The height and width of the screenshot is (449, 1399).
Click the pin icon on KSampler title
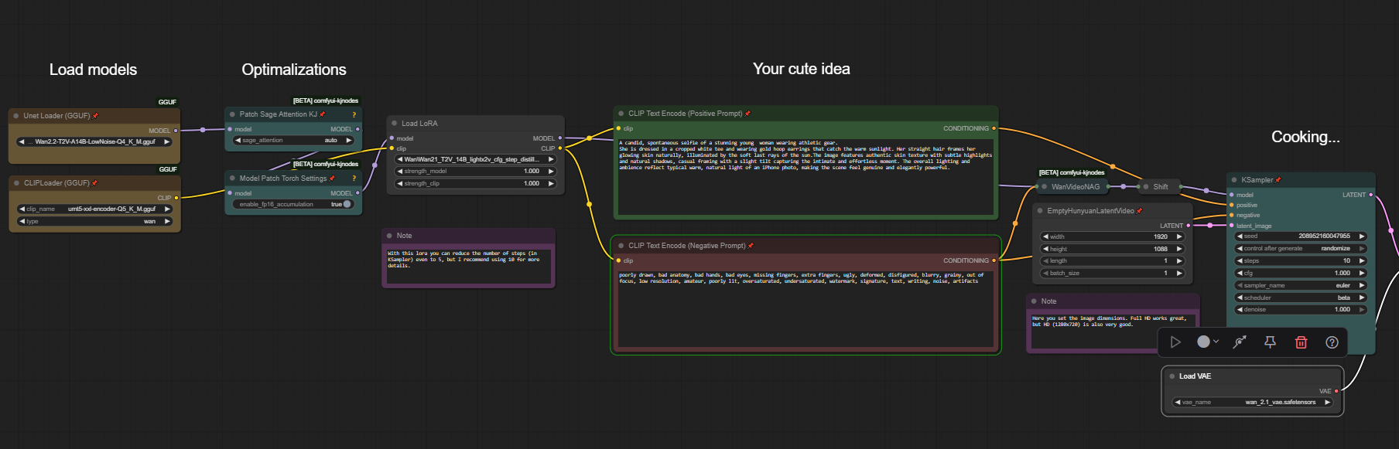click(x=1278, y=180)
